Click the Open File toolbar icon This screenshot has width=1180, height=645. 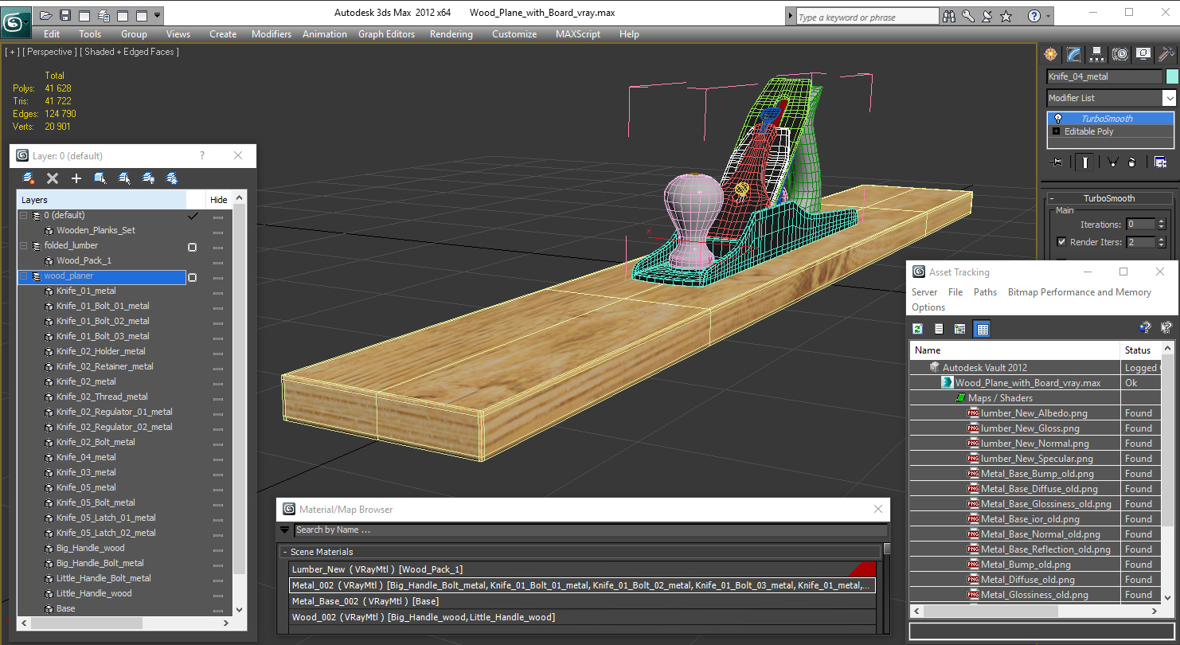[x=46, y=15]
